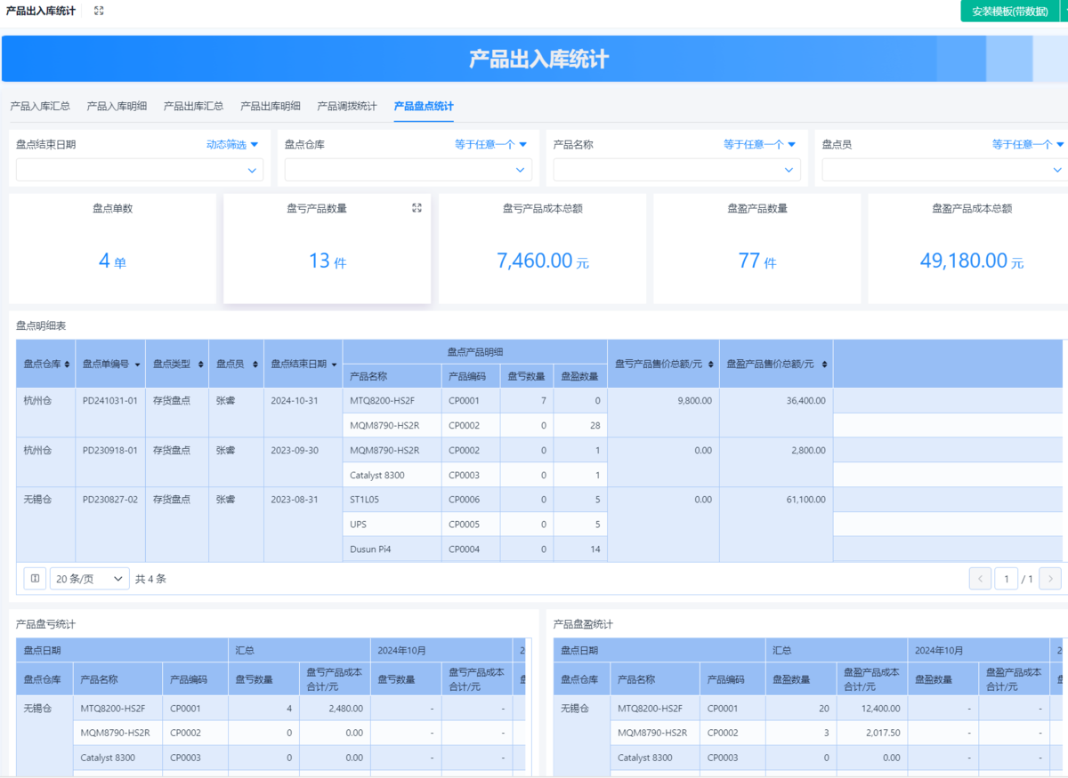Open the 动态筛选 mode for 盘点结束日期
1068x778 pixels.
click(232, 144)
